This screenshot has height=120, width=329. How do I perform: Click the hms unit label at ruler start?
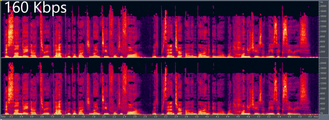point(3,116)
